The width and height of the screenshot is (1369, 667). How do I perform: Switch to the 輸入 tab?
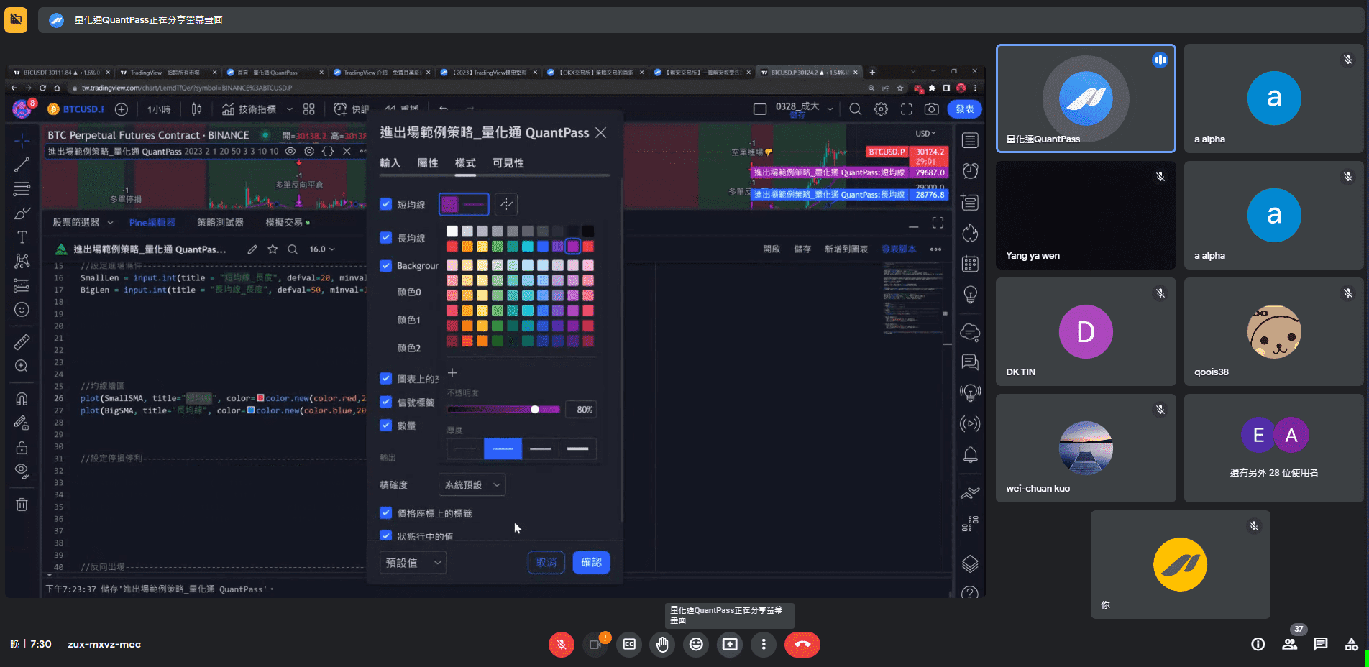390,163
